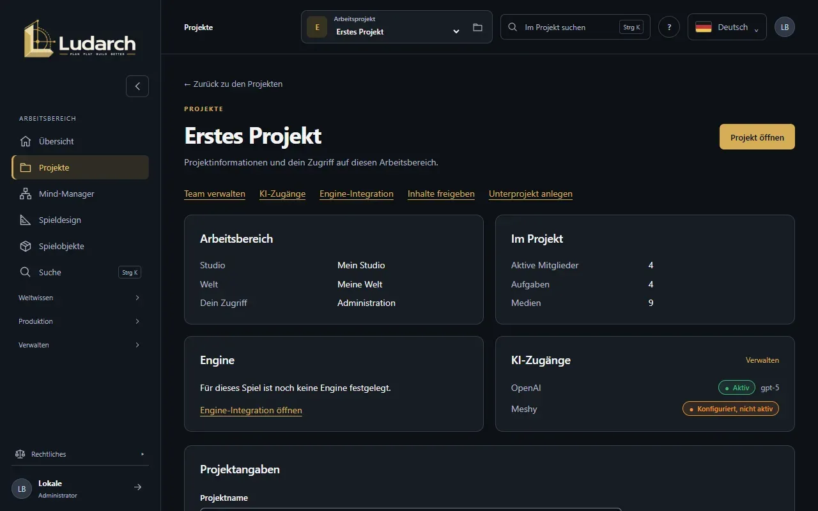Click the OpenAI provider label
The height and width of the screenshot is (511, 818).
pyautogui.click(x=526, y=388)
